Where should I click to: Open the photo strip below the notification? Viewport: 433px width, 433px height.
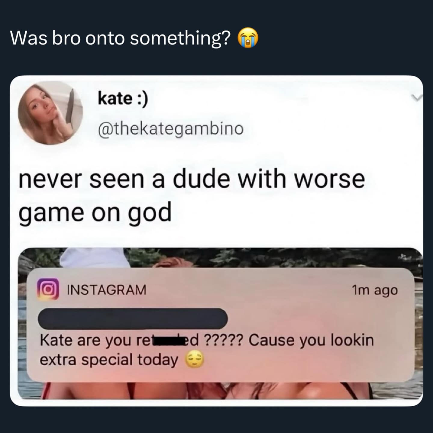[x=220, y=391]
